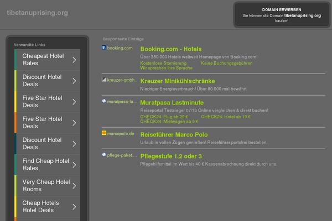The width and height of the screenshot is (332, 221).
Task: Click the CHECK24: Flug ab 29 € sublink
Action: (x=164, y=117)
